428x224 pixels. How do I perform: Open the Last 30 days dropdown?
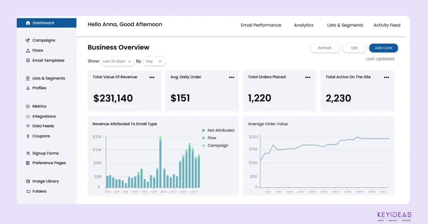pos(117,61)
